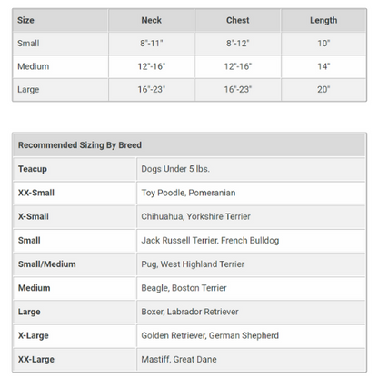Select the Length column header

coord(323,20)
